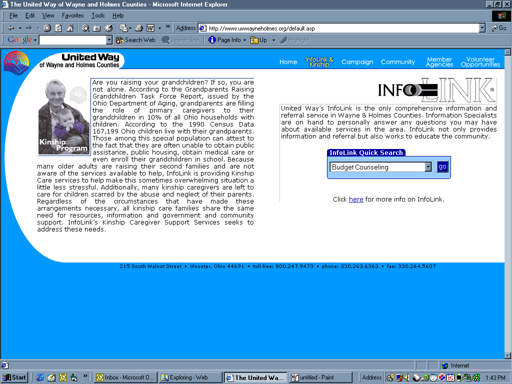
Task: Click the browser Back arrow icon
Action: tap(11, 28)
